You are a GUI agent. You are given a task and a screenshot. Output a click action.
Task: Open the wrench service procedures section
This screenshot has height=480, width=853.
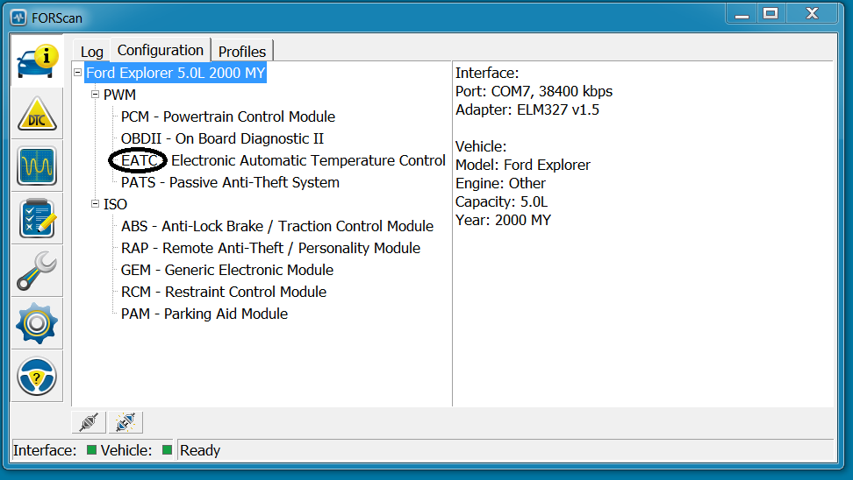pyautogui.click(x=37, y=272)
